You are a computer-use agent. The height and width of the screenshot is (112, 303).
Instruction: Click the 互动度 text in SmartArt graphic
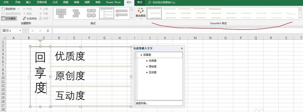(x=70, y=96)
